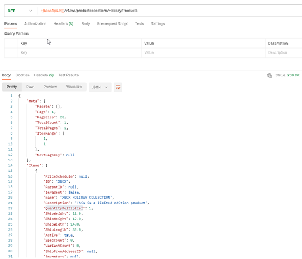Click the "Active" true value
This screenshot has height=259, width=302.
[68, 236]
